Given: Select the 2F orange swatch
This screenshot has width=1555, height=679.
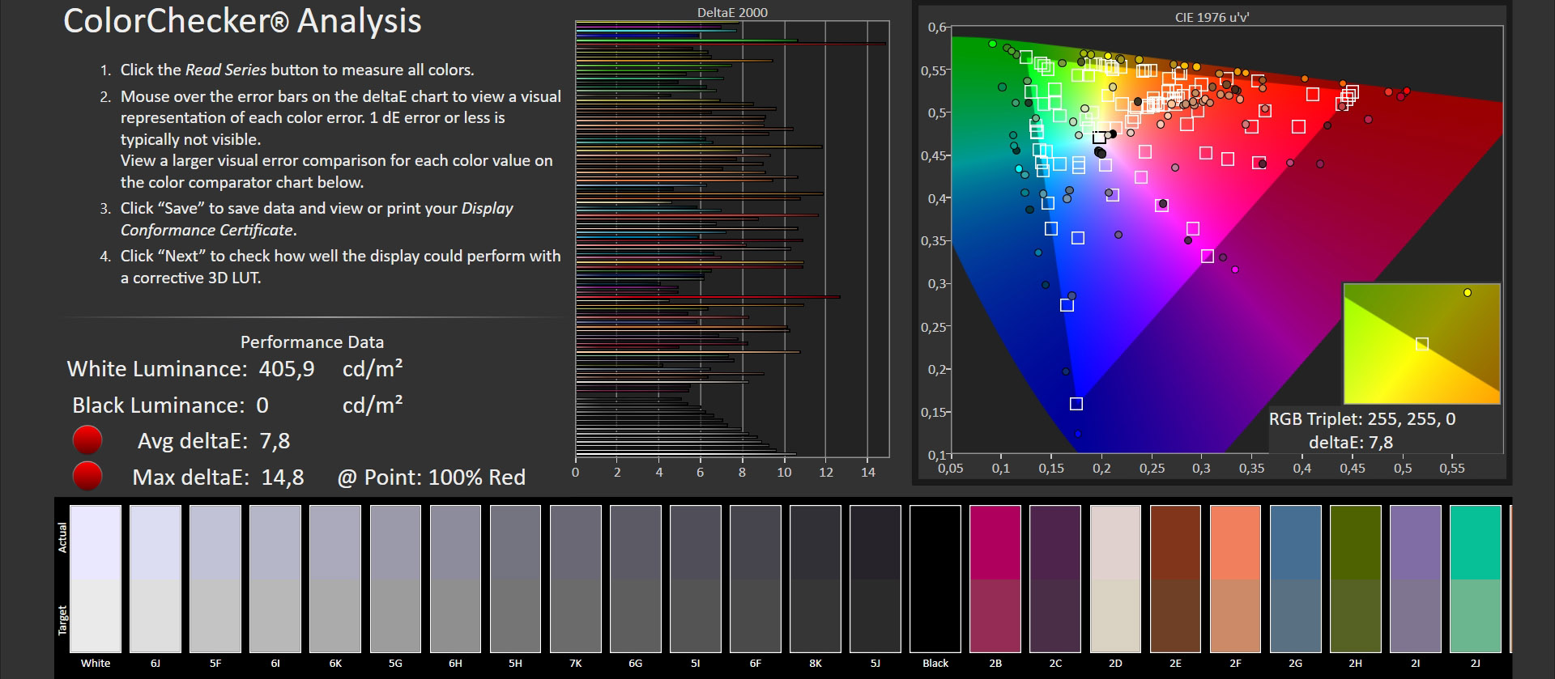Looking at the screenshot, I should [1235, 579].
